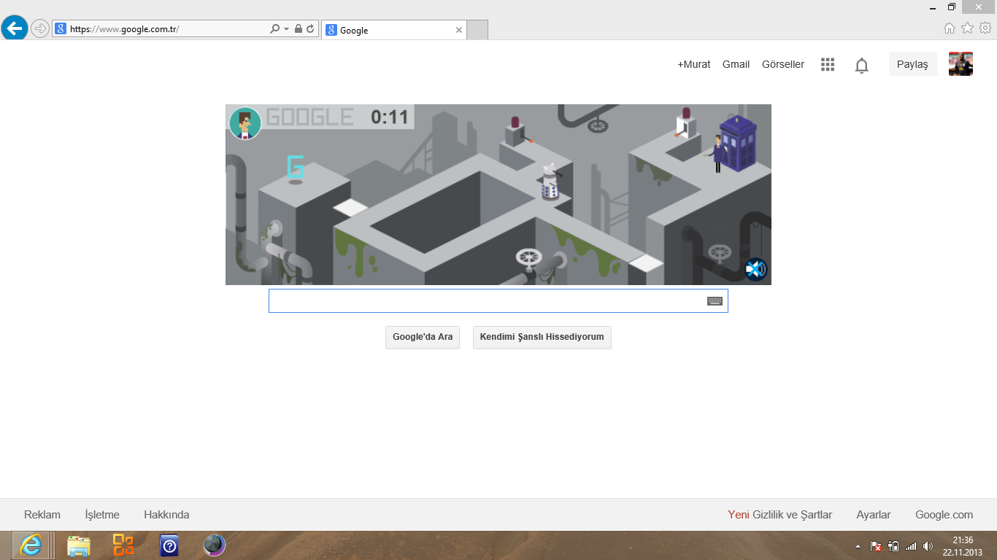Screen dimensions: 997x560
Task: Check the battery power tray icon
Action: pos(893,546)
